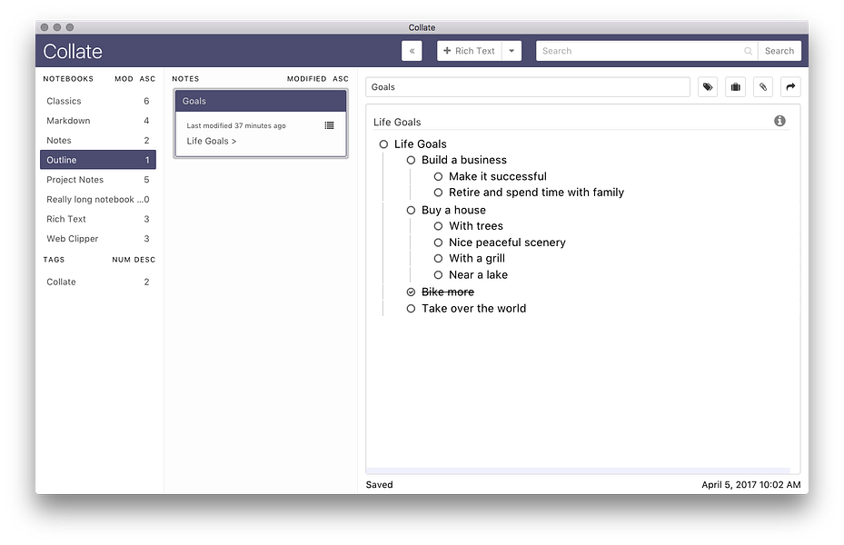Sort tags by NUM
This screenshot has width=844, height=545.
121,259
